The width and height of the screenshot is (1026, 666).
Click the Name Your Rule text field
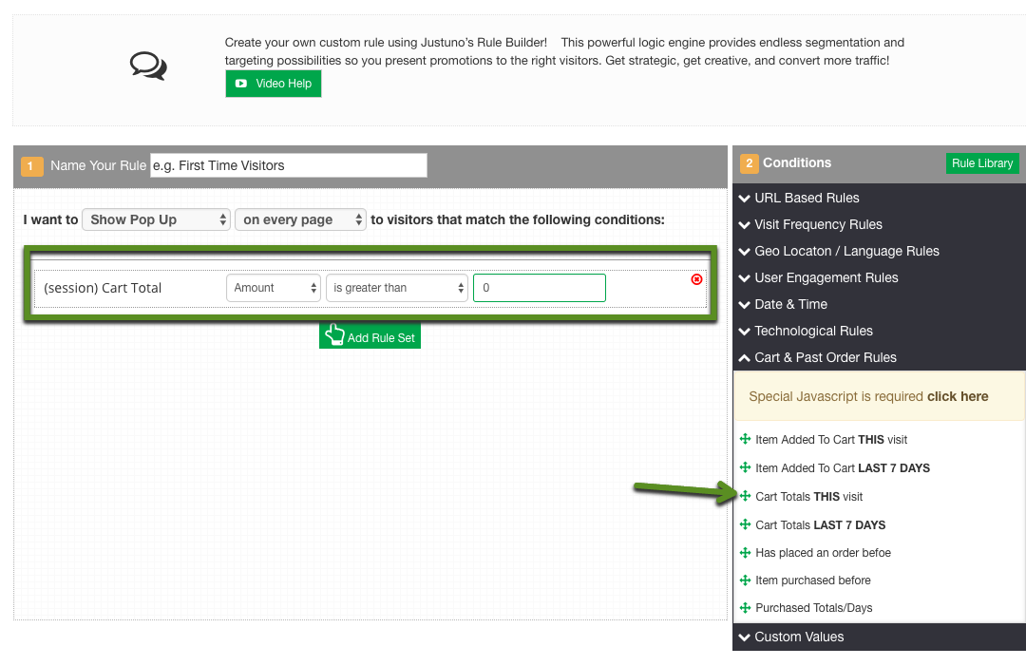(x=288, y=165)
